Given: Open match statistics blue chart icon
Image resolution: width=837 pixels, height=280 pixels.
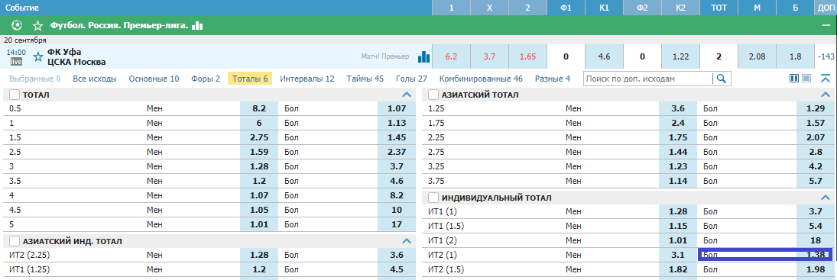Looking at the screenshot, I should (x=423, y=56).
